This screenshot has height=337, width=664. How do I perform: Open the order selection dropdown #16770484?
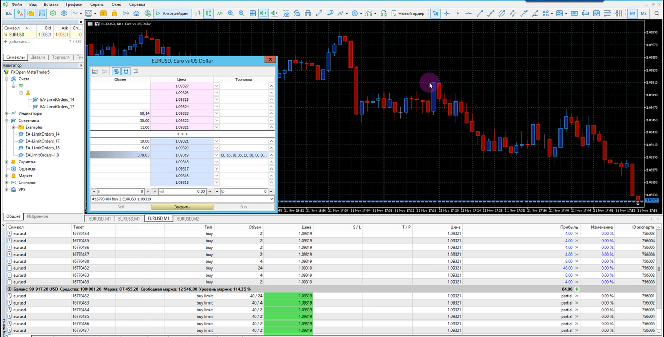(182, 199)
